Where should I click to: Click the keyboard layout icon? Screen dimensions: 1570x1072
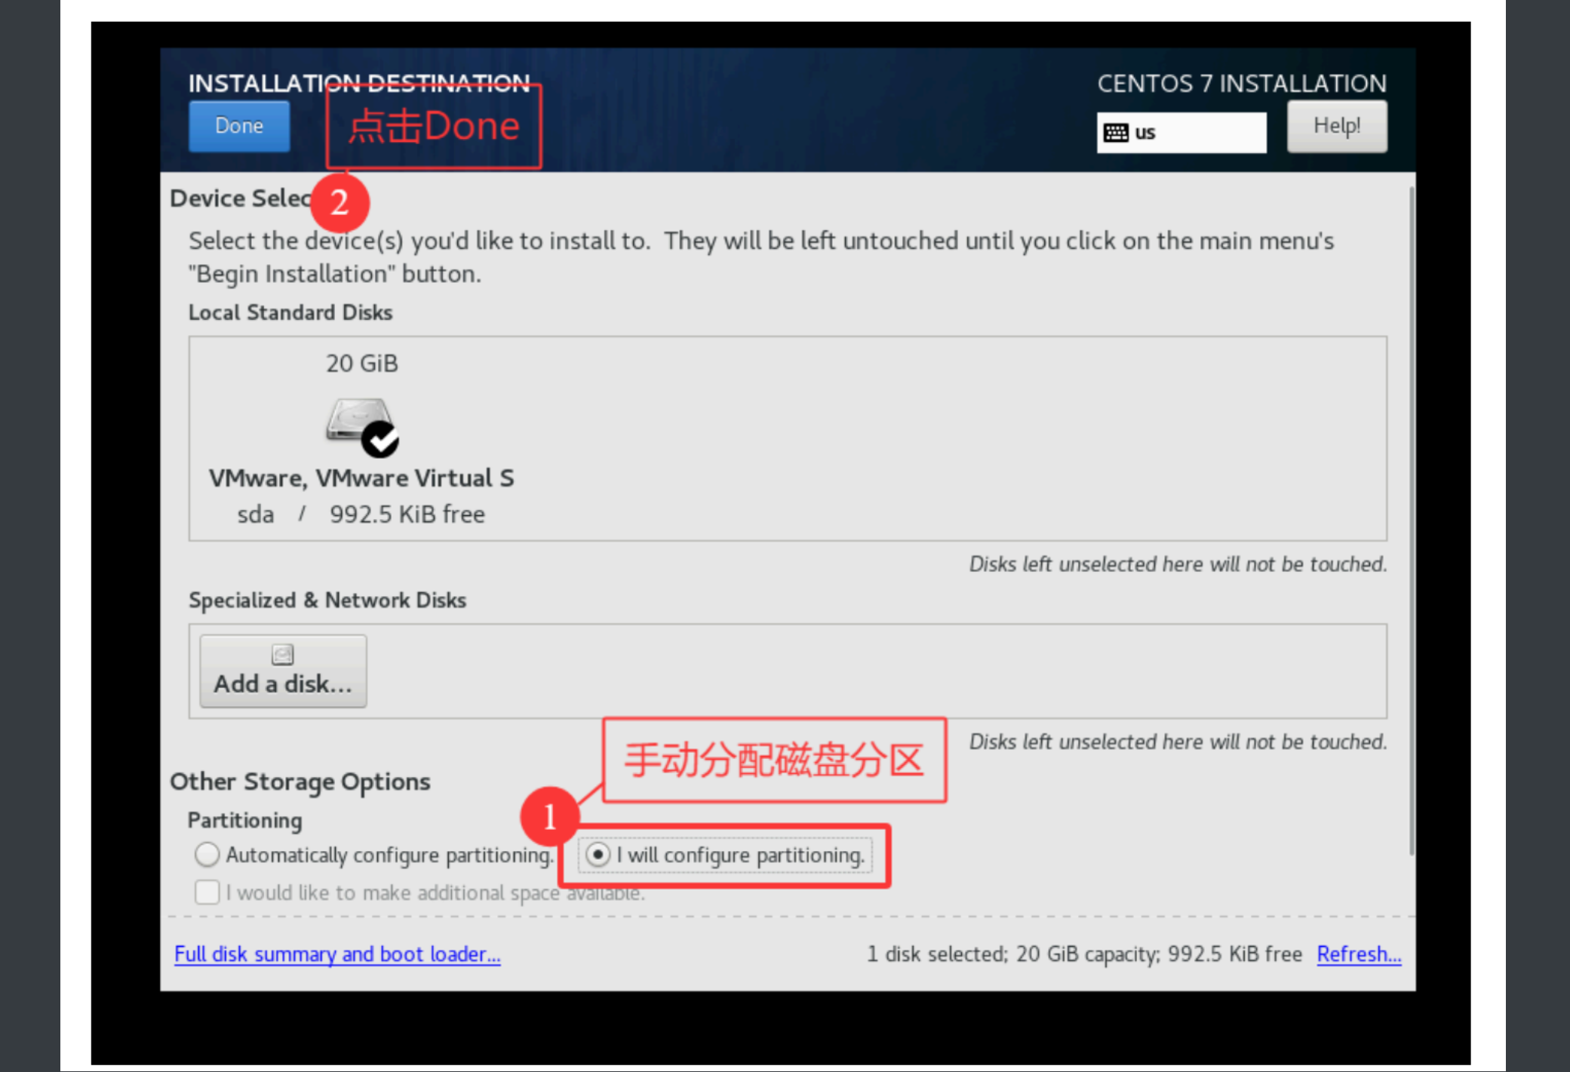[1115, 133]
